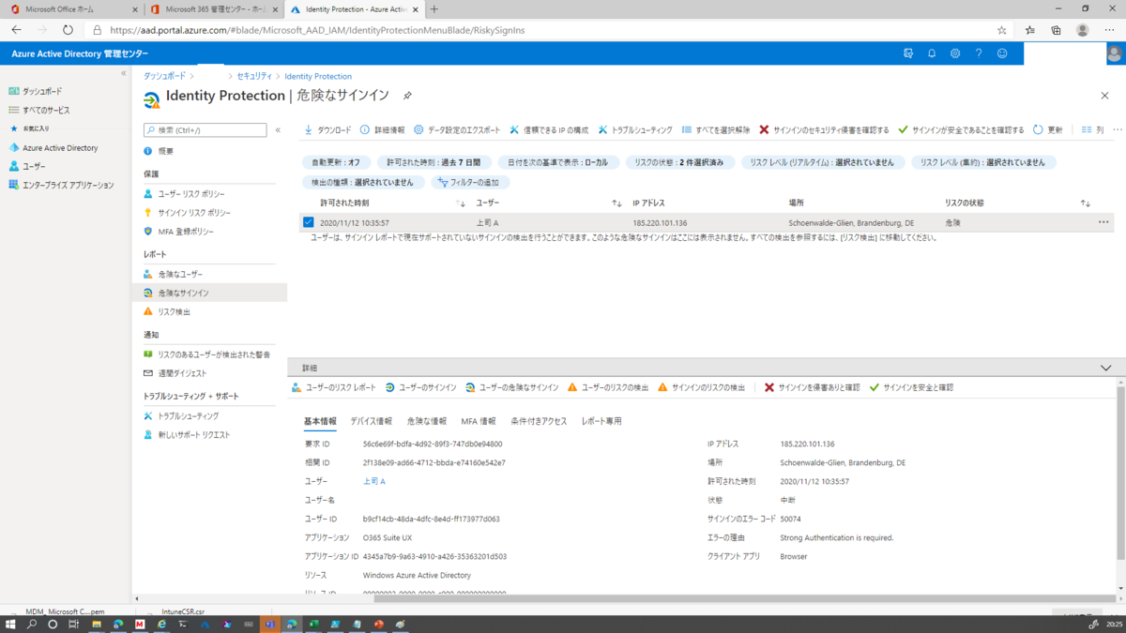Viewport: 1126px width, 633px height.
Task: Open 許可された時刻 : 過去 7 日間 filter
Action: click(x=433, y=162)
